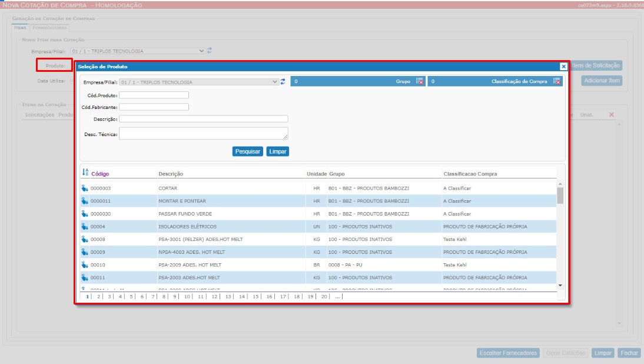This screenshot has height=364, width=644.
Task: Click Teste Kehl classification in row 00008
Action: tap(454, 239)
